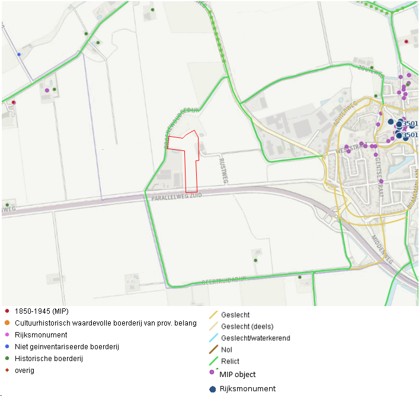Click the ZOUTEWEG road label

[x=370, y=71]
